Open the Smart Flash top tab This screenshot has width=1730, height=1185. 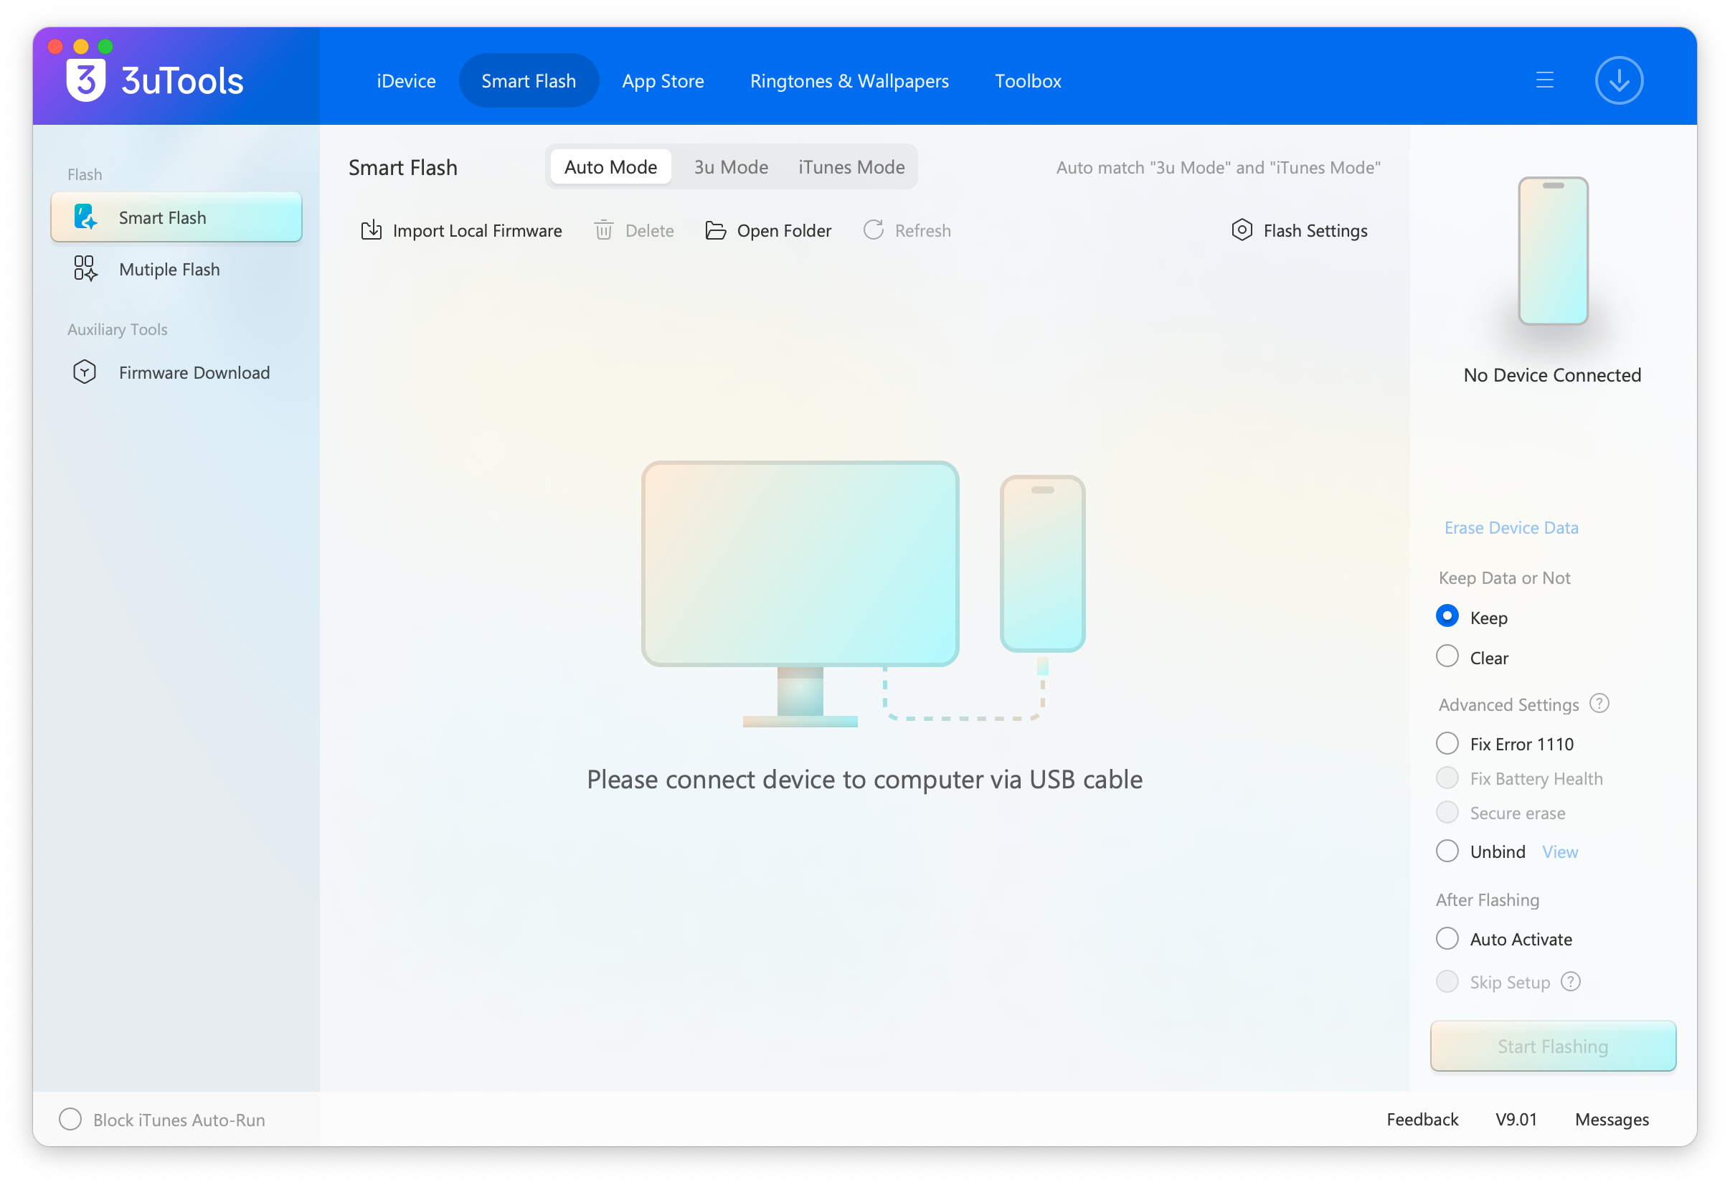(x=529, y=80)
